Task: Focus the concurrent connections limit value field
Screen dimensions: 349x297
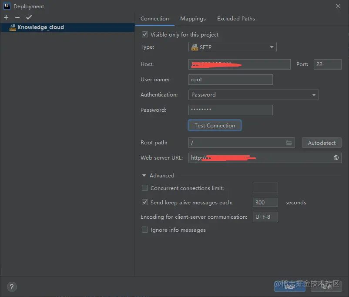Action: 265,188
